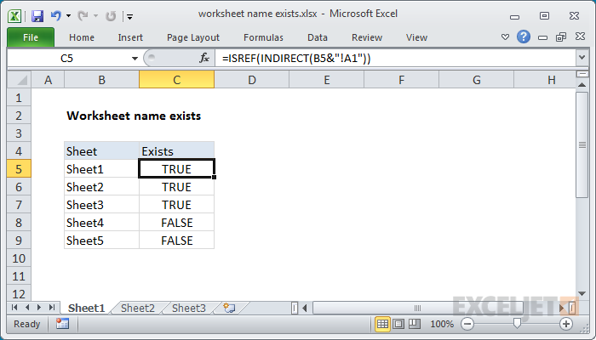Image resolution: width=596 pixels, height=340 pixels.
Task: Switch to the Home ribbon tab
Action: tap(82, 37)
